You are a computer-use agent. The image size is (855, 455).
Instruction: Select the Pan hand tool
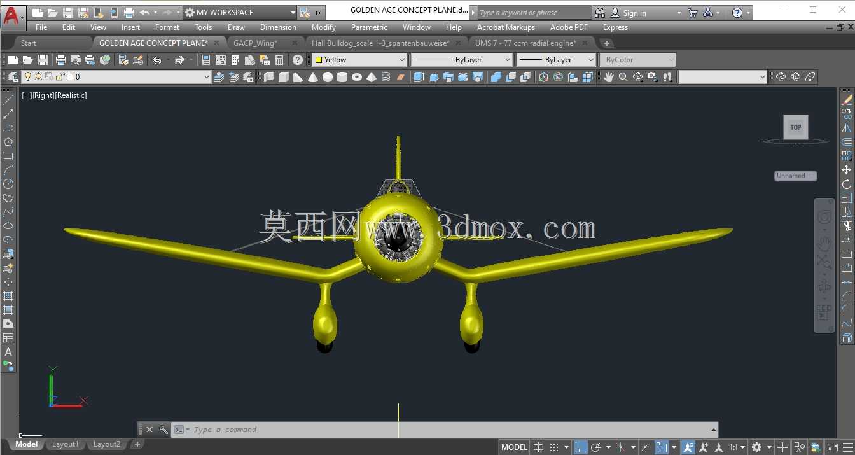click(609, 77)
